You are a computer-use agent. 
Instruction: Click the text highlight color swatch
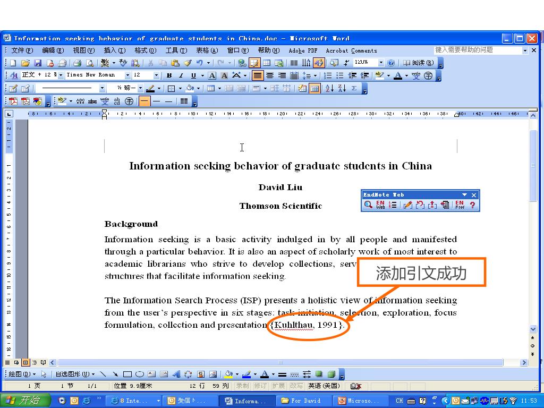point(379,75)
